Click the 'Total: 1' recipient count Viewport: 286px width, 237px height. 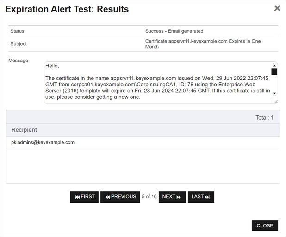(264, 118)
